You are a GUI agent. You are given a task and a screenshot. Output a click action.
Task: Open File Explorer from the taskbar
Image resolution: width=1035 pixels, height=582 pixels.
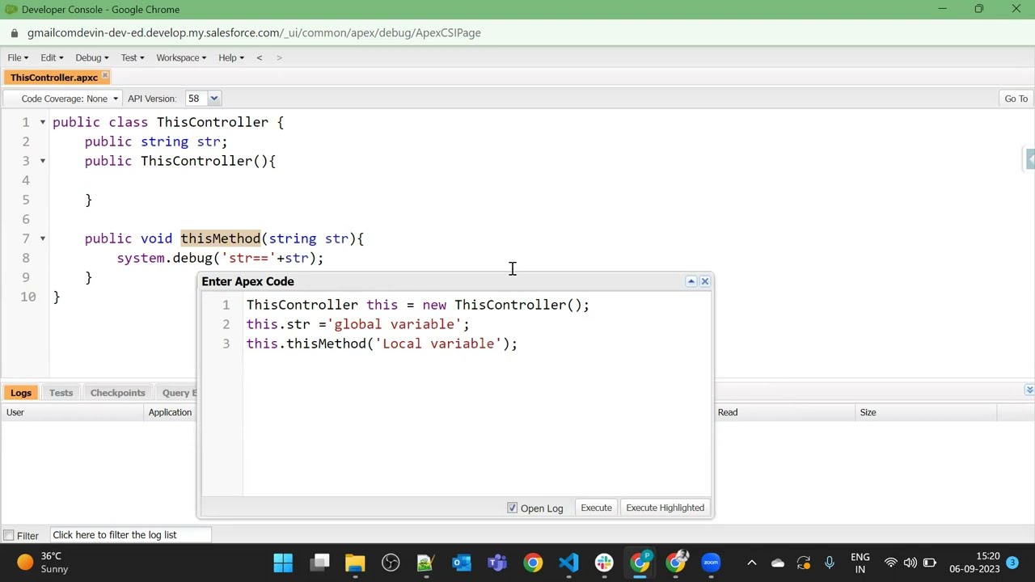[355, 563]
